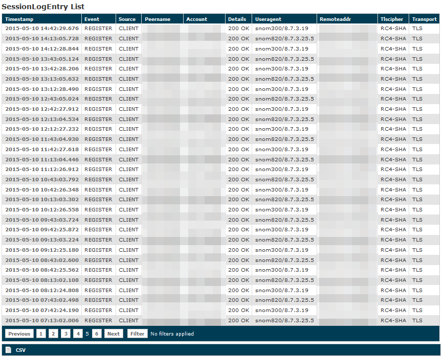Sort by the Event column header

(92, 19)
